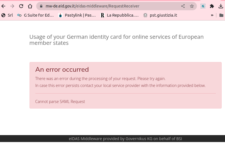225x147 pixels.
Task: Click the Cannot parse SAML Request message
Action: 60,102
